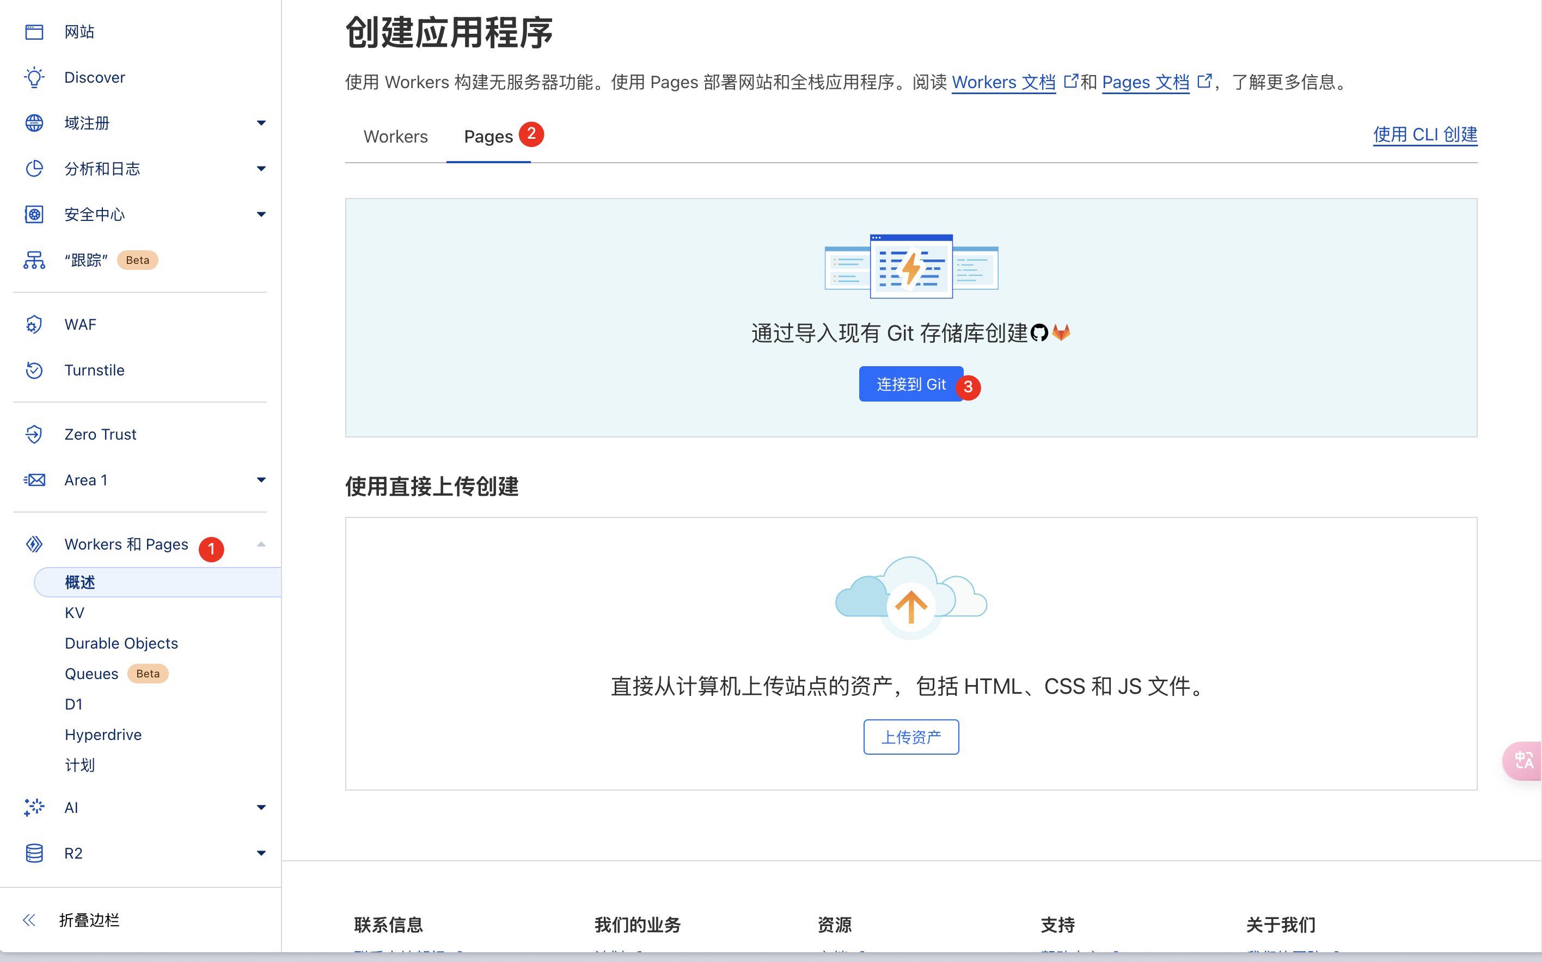Click the WAF shield icon
The image size is (1542, 962).
[x=34, y=324]
